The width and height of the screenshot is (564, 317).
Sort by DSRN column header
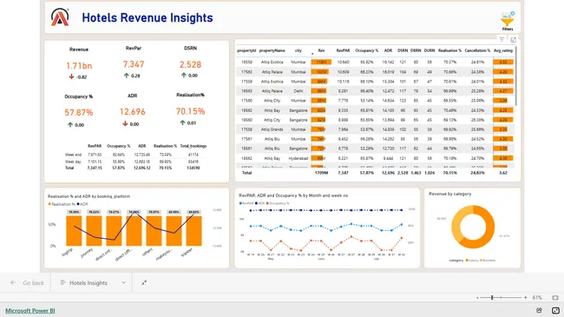point(403,50)
